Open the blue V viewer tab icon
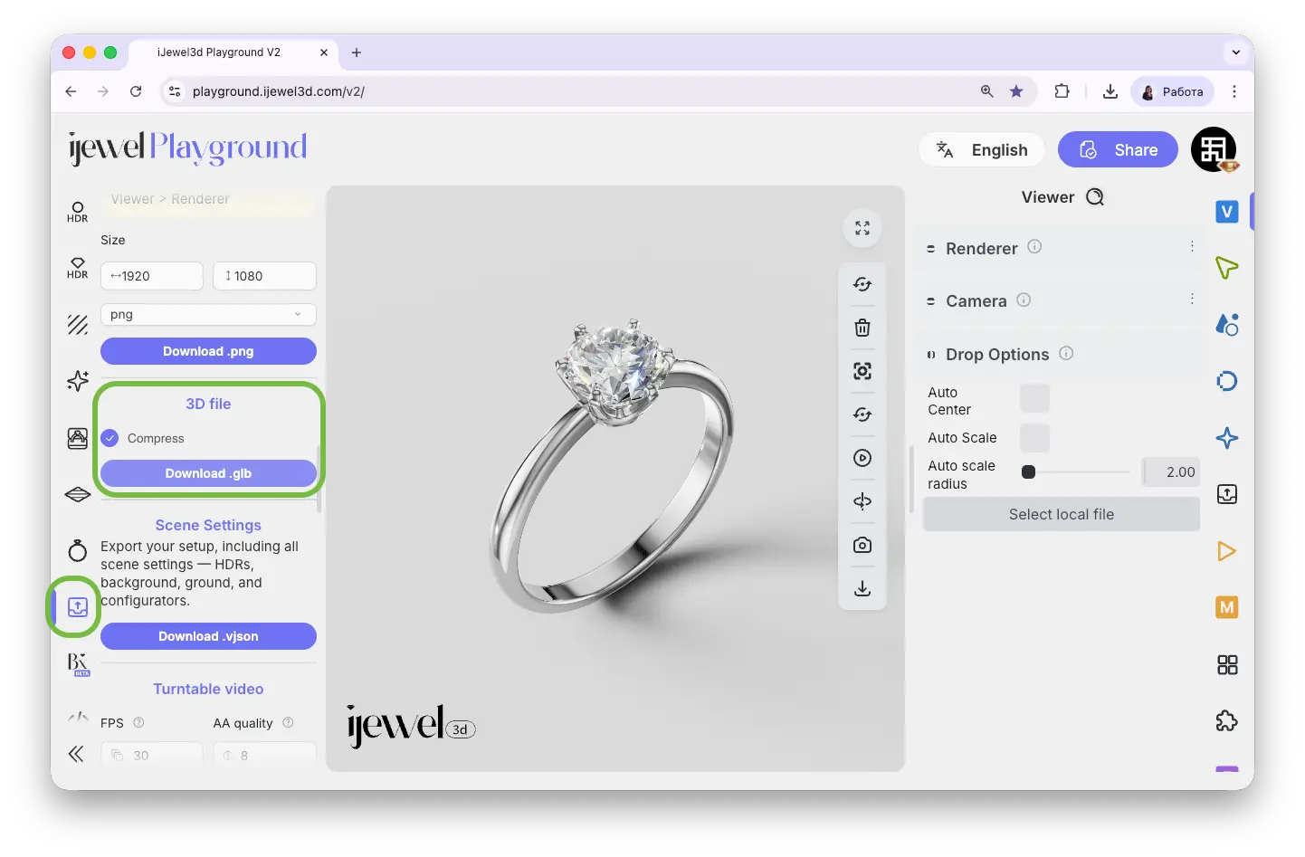This screenshot has width=1305, height=857. (x=1227, y=211)
